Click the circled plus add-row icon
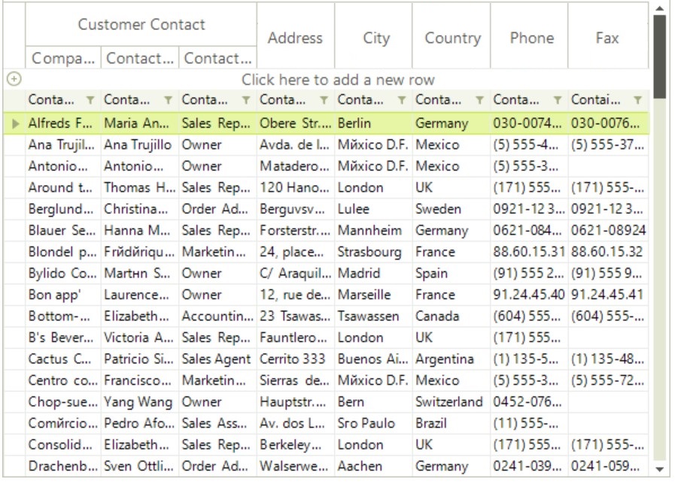Screen dimensions: 681x485 (x=14, y=79)
